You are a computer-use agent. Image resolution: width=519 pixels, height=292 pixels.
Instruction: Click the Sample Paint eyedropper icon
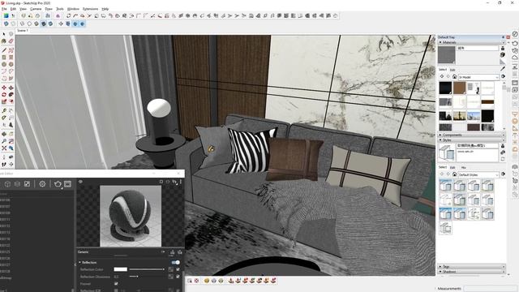(x=503, y=68)
